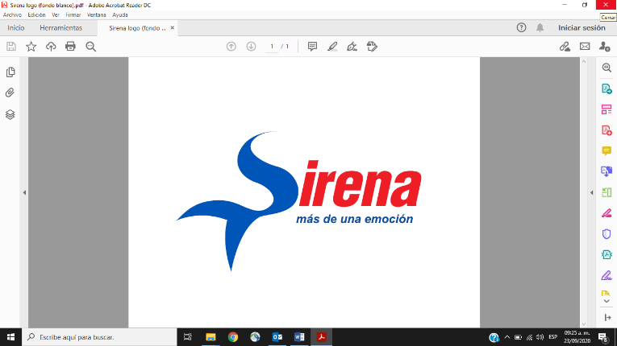Click the Windows search box
This screenshot has height=346, width=617.
click(97, 337)
